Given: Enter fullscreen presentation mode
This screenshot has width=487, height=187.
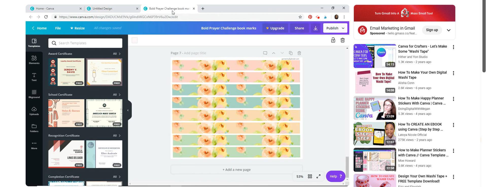Looking at the screenshot, I should tap(318, 176).
